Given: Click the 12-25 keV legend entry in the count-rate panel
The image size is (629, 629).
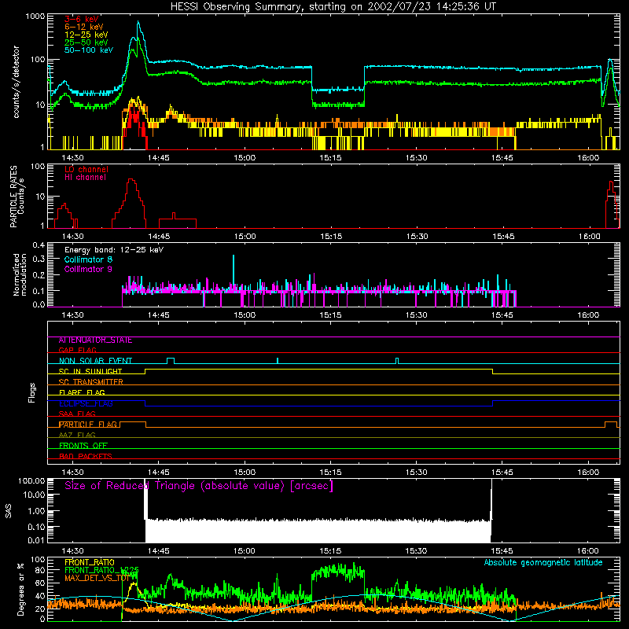Looking at the screenshot, I should [x=86, y=35].
